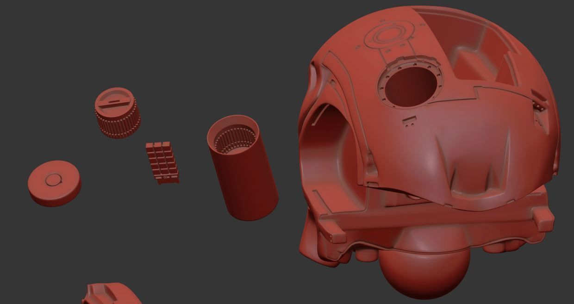Select the small keypad block mesh
574x304 pixels.
[162, 162]
